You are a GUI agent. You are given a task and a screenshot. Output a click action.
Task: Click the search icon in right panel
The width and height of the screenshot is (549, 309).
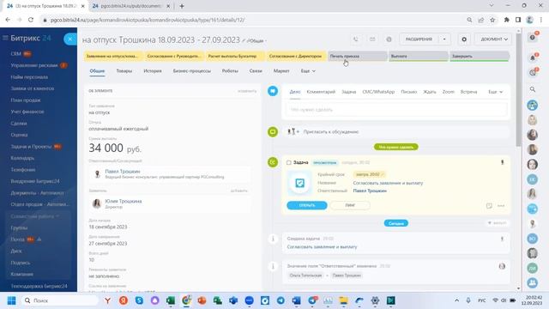(x=533, y=89)
